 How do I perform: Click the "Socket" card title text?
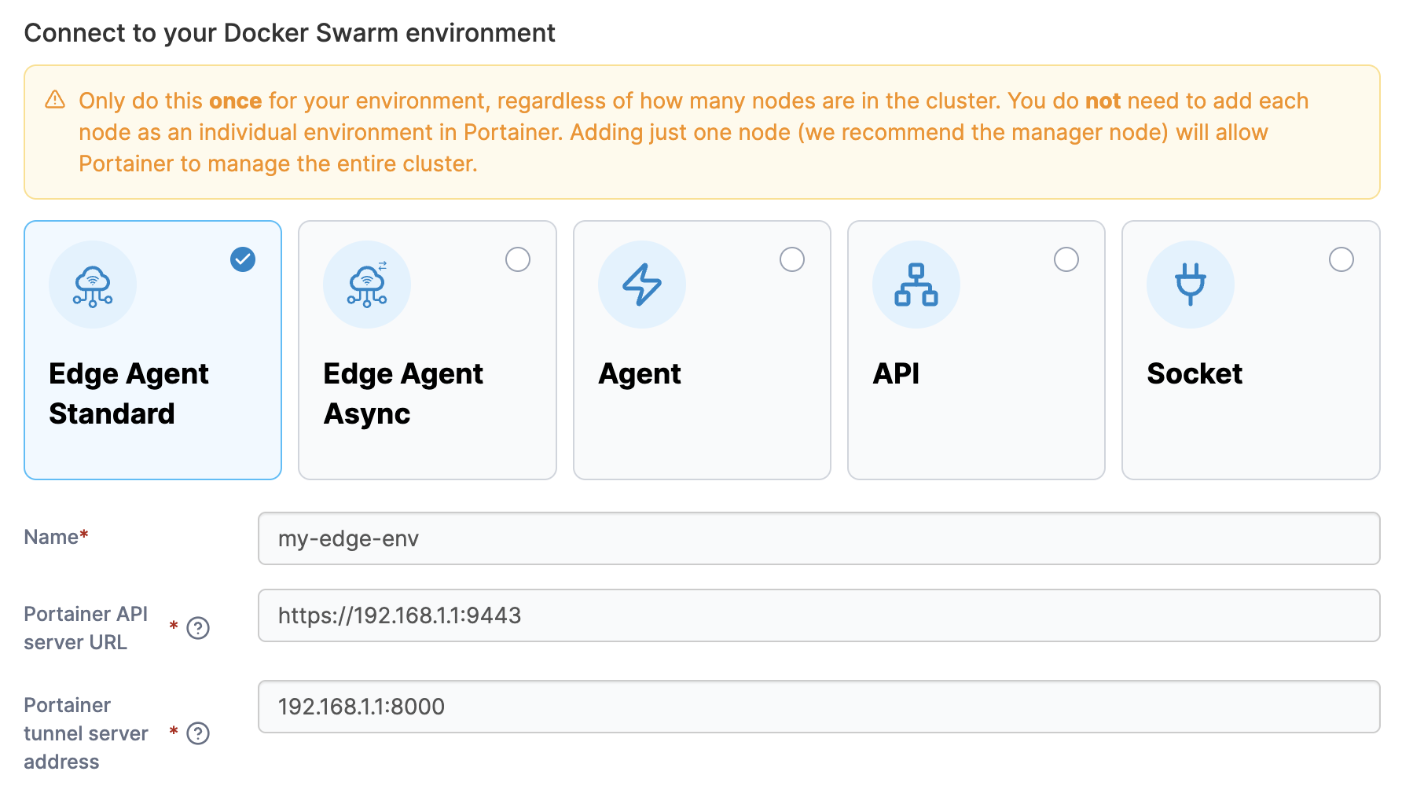coord(1194,373)
